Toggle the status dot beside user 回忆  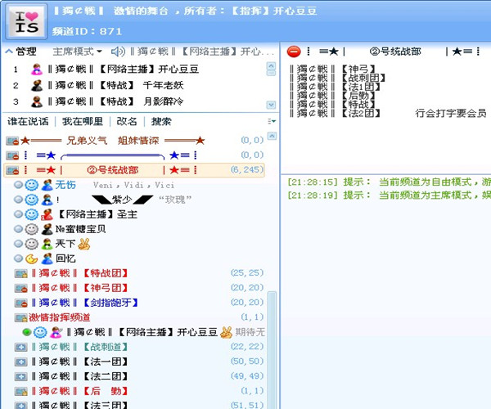click(x=18, y=258)
